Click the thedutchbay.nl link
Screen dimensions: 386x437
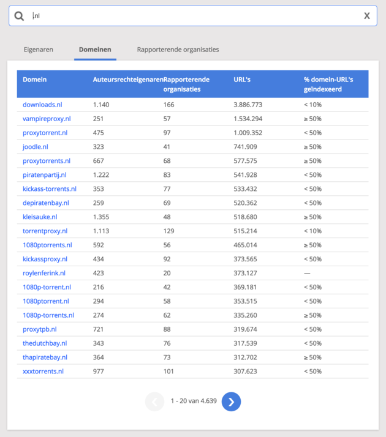tap(45, 343)
